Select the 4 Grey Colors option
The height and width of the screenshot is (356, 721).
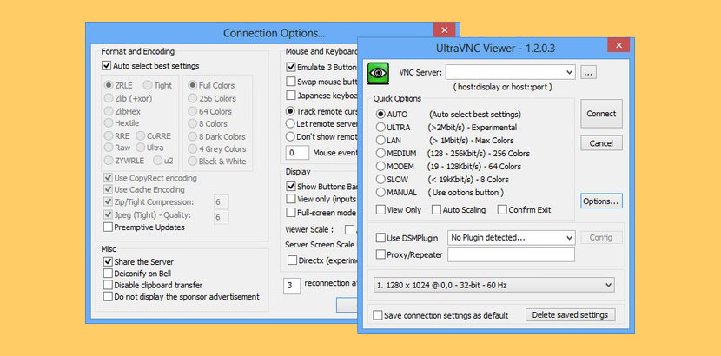pos(192,148)
